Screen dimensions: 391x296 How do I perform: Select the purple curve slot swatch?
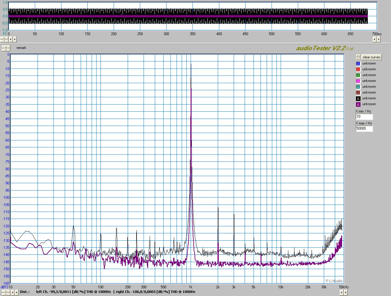click(358, 104)
